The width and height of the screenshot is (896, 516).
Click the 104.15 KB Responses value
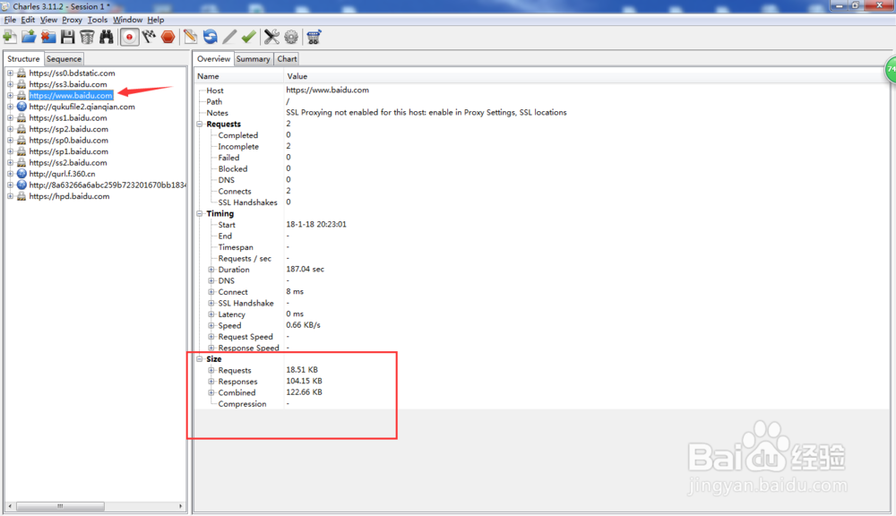(x=304, y=381)
